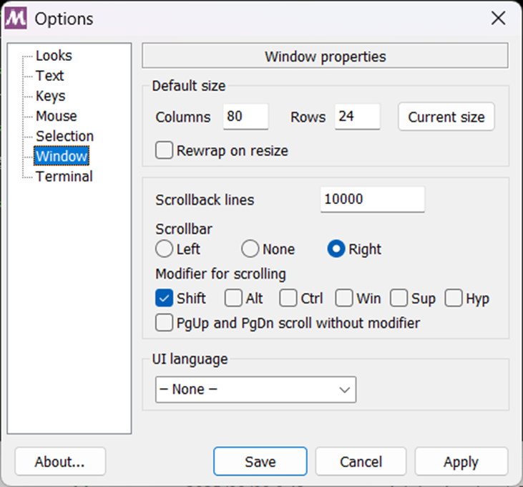The width and height of the screenshot is (523, 487).
Task: Click the Save button
Action: (260, 462)
